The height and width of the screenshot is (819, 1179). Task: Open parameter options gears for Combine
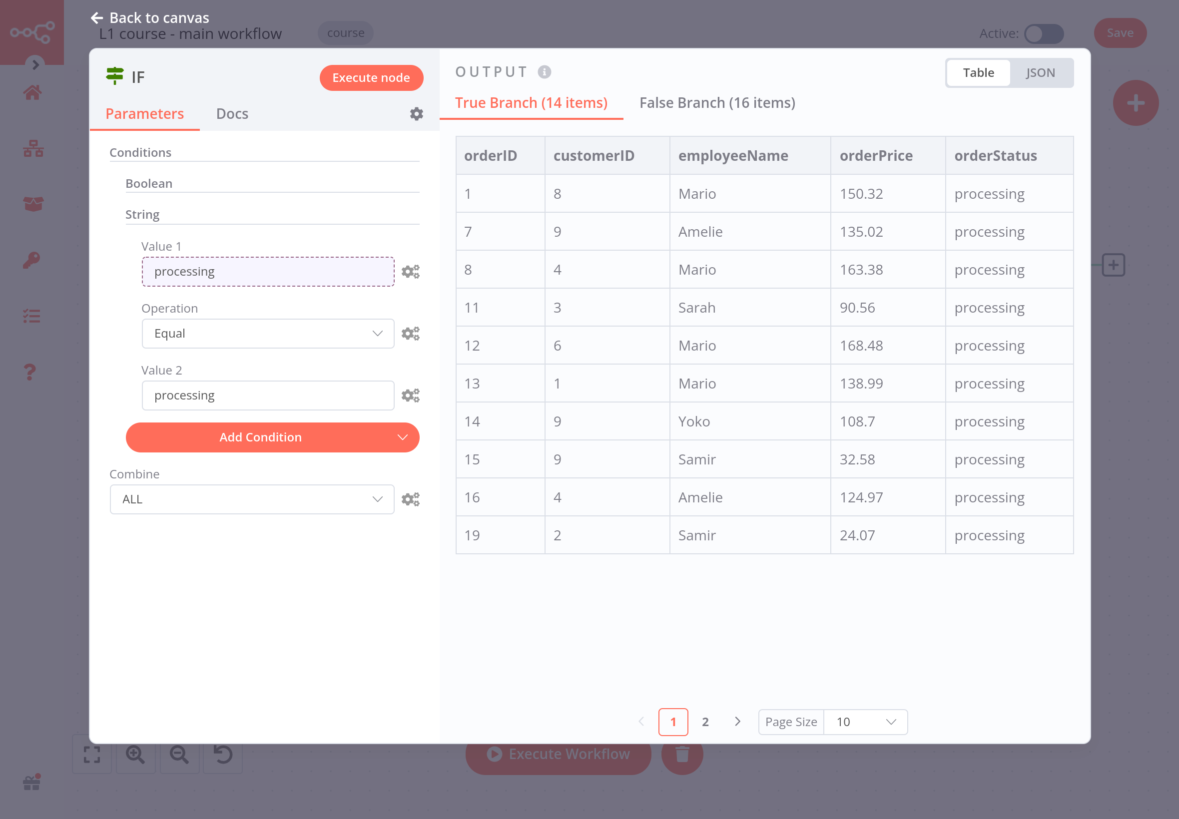click(410, 499)
